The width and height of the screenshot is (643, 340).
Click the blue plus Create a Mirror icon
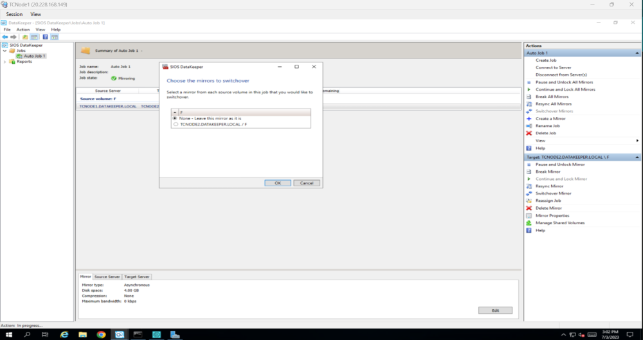529,118
